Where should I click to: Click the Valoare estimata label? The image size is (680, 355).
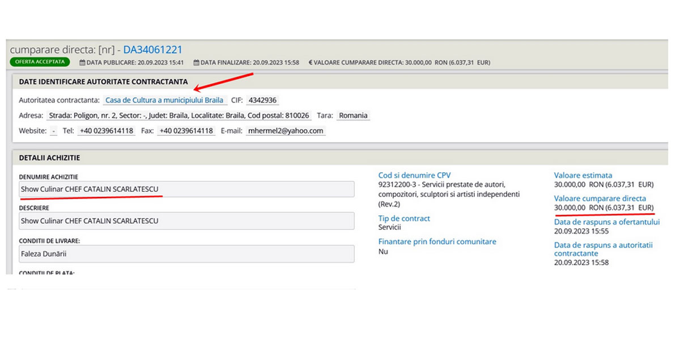tap(583, 176)
